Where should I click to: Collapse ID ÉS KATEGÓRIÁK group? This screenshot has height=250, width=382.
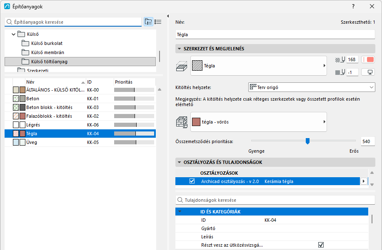click(x=180, y=212)
